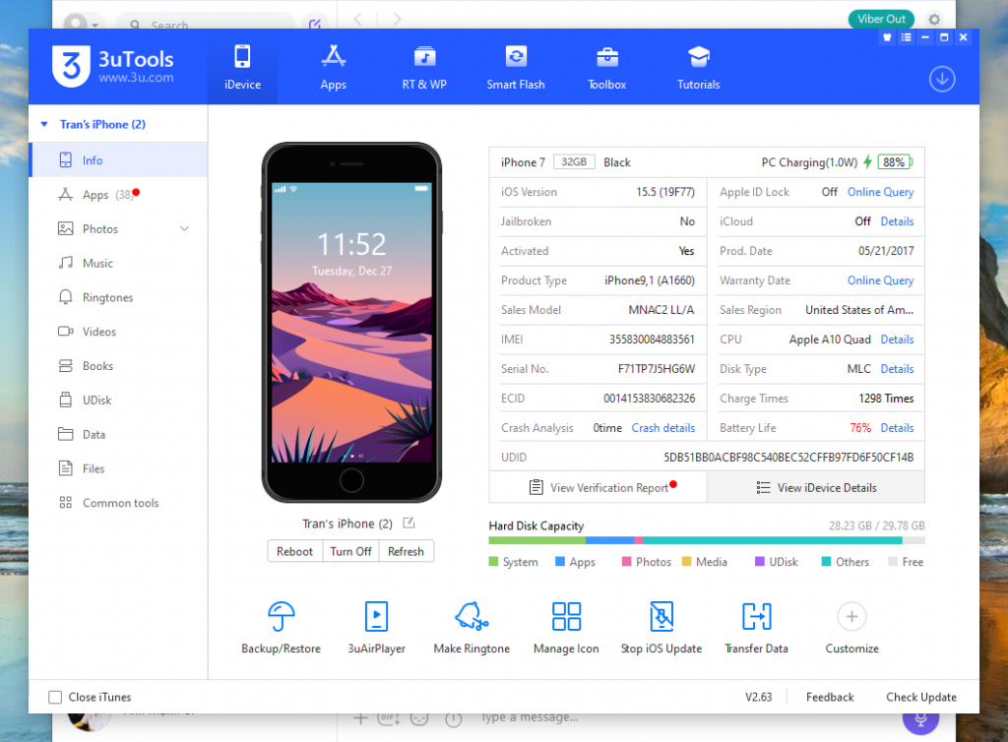Click Online Query for Warranty Date
The image size is (1008, 742).
[880, 280]
